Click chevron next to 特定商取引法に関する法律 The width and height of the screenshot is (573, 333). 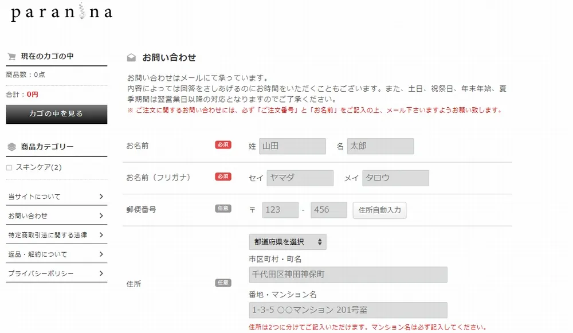coord(101,235)
